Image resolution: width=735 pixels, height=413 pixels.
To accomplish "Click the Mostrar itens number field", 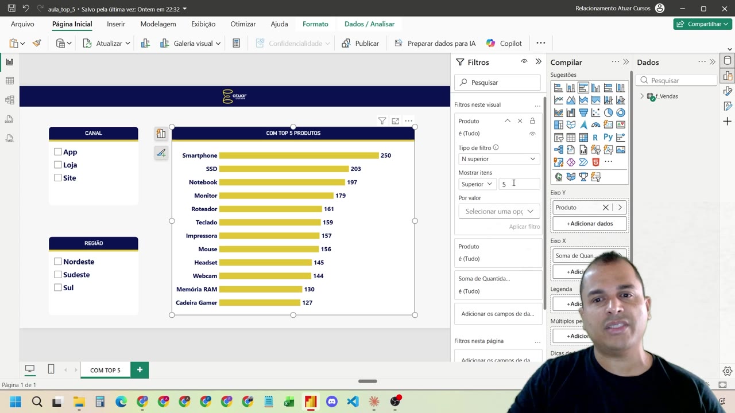I will click(520, 184).
